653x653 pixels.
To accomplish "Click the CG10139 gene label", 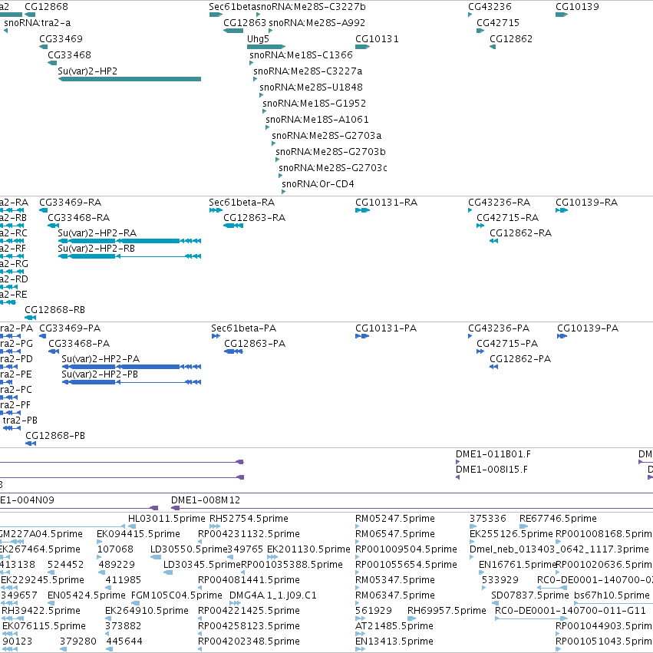I will coord(577,7).
